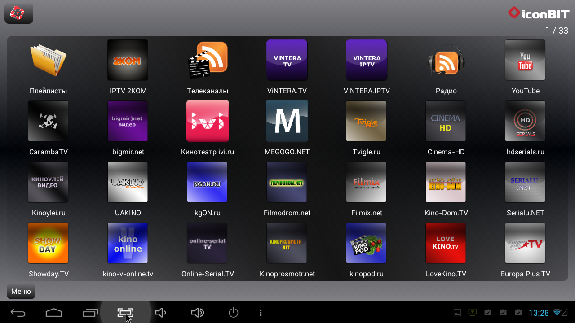Open the Плейлисты folder icon
Screen dimensions: 575x323
pos(48,60)
